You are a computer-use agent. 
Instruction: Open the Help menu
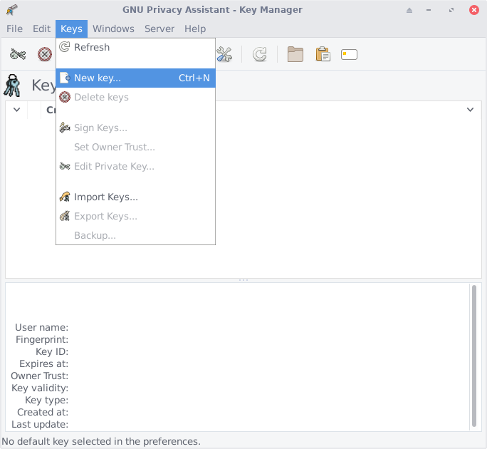[195, 29]
